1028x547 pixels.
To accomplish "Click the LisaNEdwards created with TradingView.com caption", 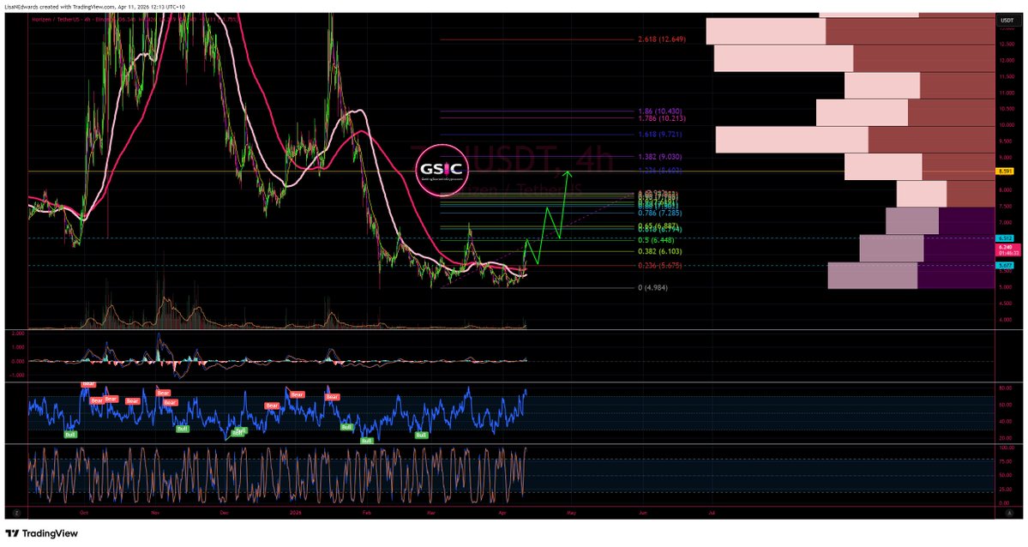I will coord(93,7).
